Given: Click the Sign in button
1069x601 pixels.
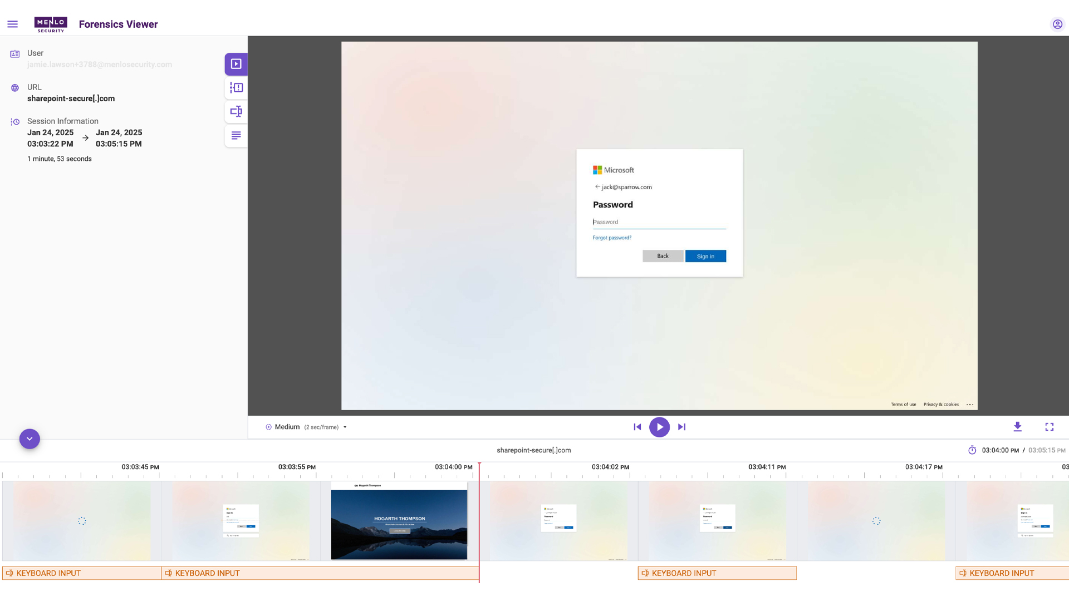Looking at the screenshot, I should click(705, 256).
